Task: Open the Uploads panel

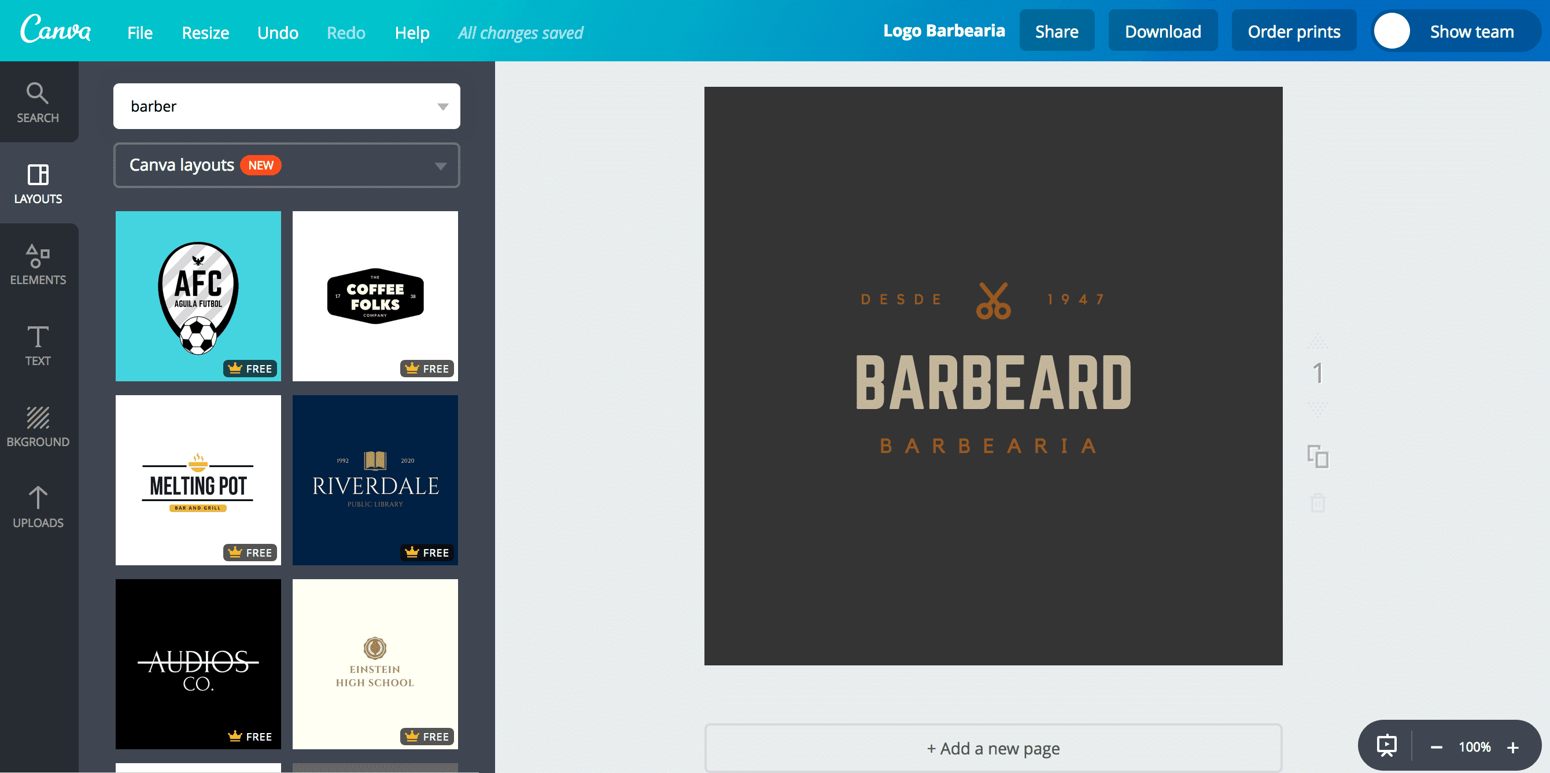Action: coord(38,507)
